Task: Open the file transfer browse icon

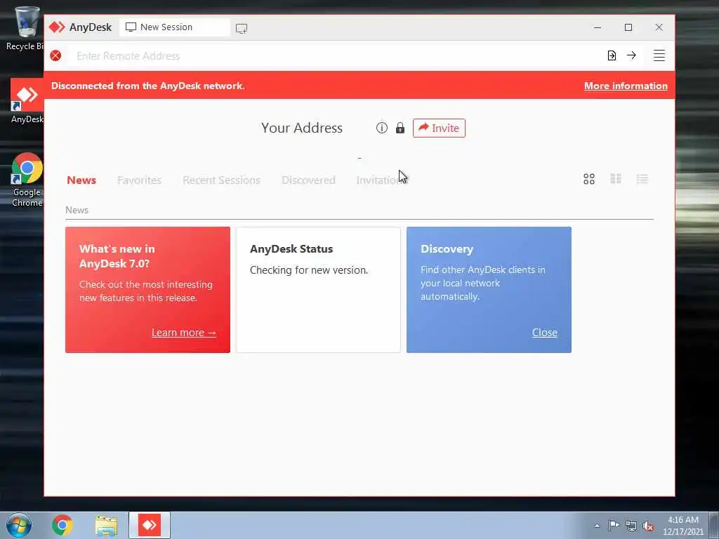Action: [612, 55]
